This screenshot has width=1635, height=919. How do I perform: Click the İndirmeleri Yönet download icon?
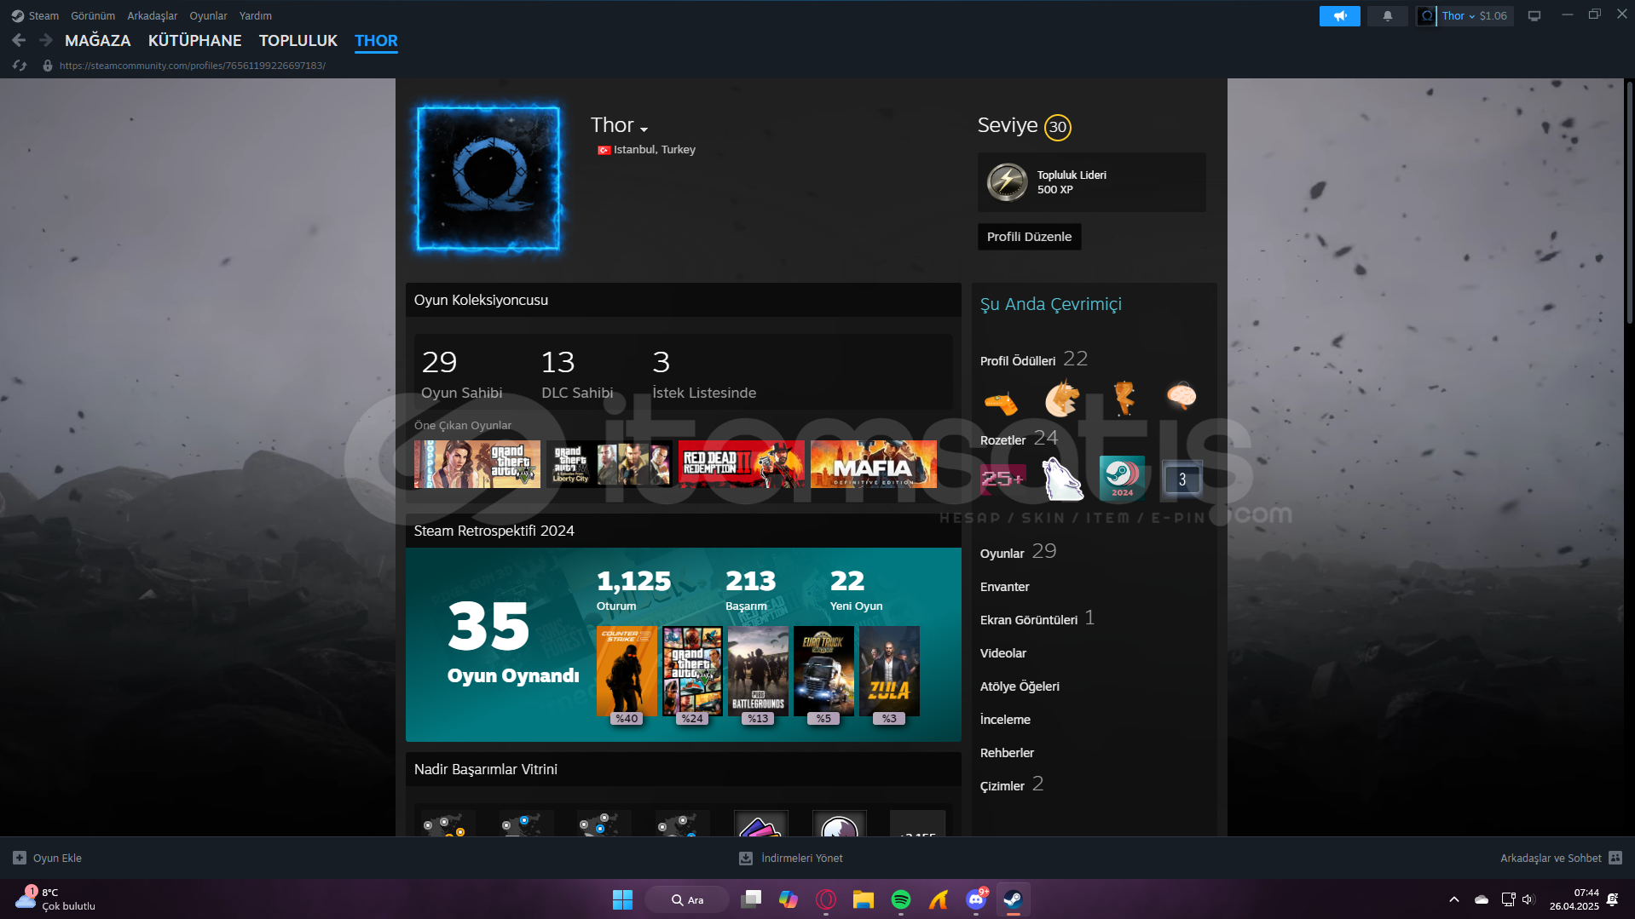point(746,858)
